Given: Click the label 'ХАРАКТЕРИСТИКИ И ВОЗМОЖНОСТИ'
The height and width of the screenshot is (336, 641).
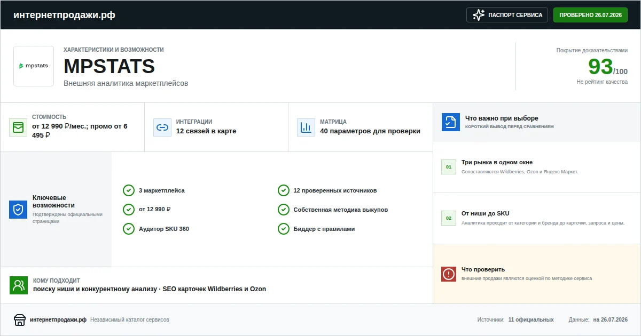Looking at the screenshot, I should (x=114, y=50).
